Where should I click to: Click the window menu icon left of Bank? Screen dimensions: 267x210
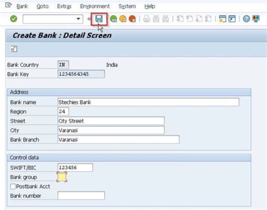click(x=8, y=5)
